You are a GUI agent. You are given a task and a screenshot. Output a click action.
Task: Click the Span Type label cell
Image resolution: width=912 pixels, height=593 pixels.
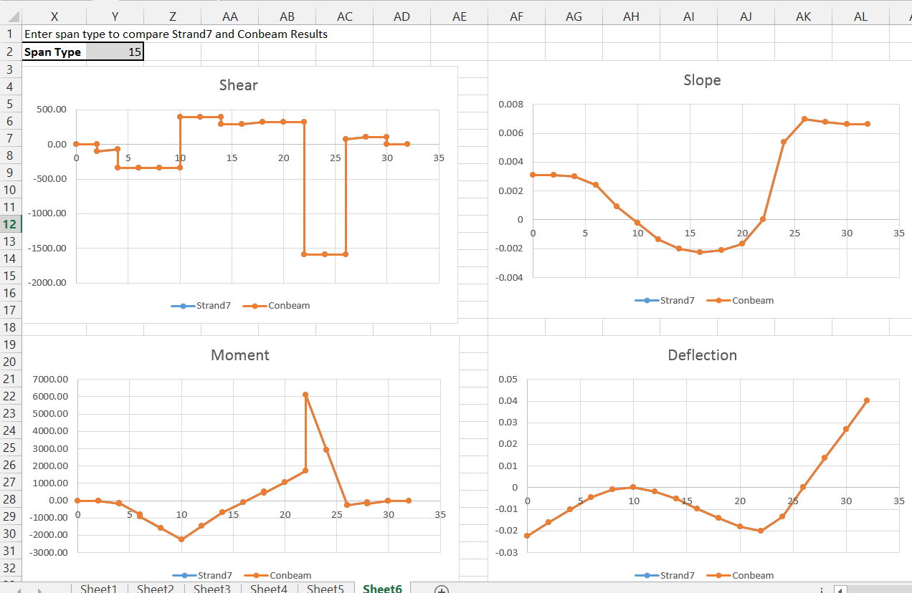(x=54, y=52)
